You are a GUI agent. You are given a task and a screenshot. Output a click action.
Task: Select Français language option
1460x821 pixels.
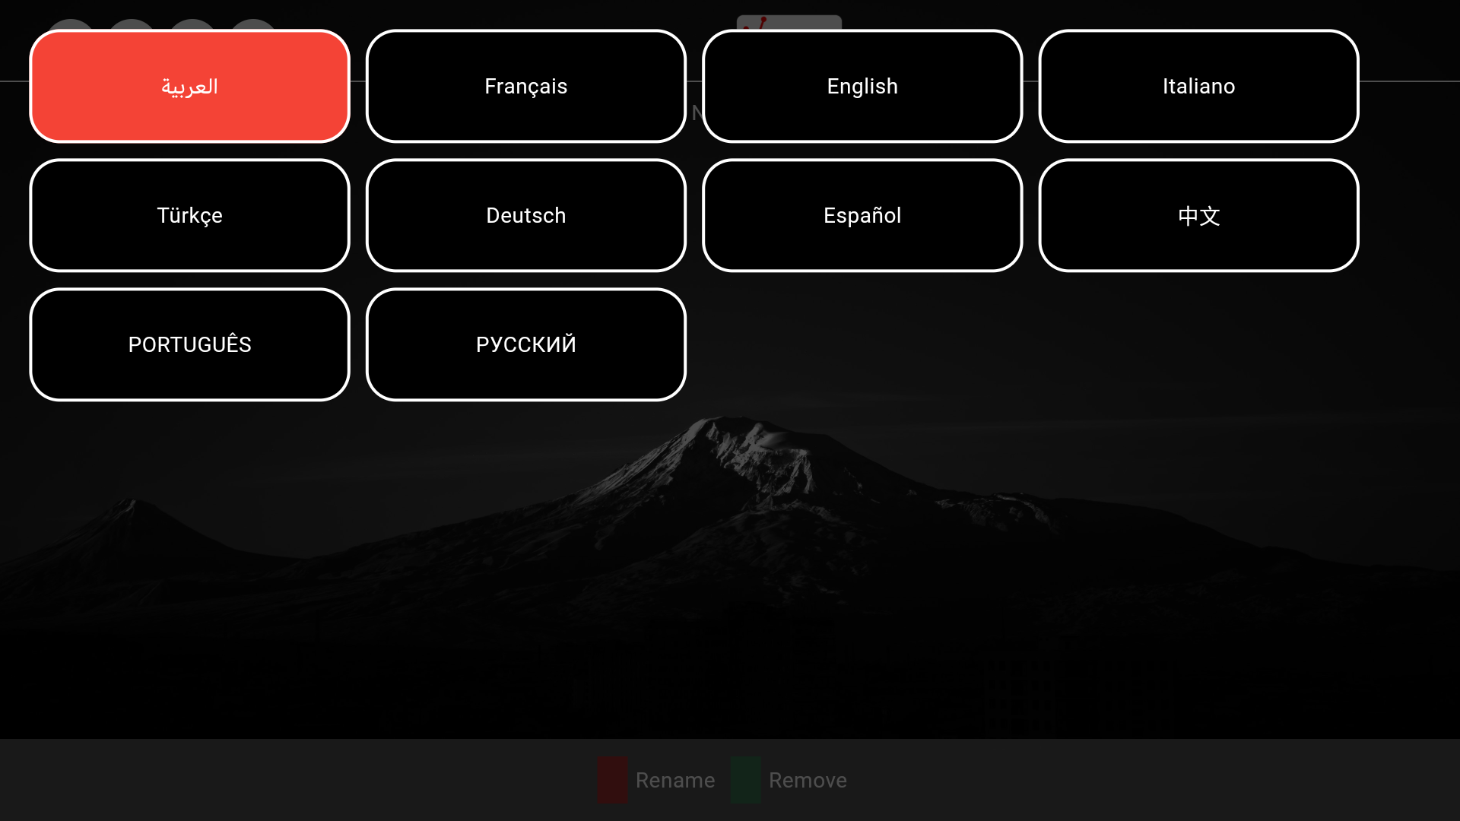(x=525, y=86)
